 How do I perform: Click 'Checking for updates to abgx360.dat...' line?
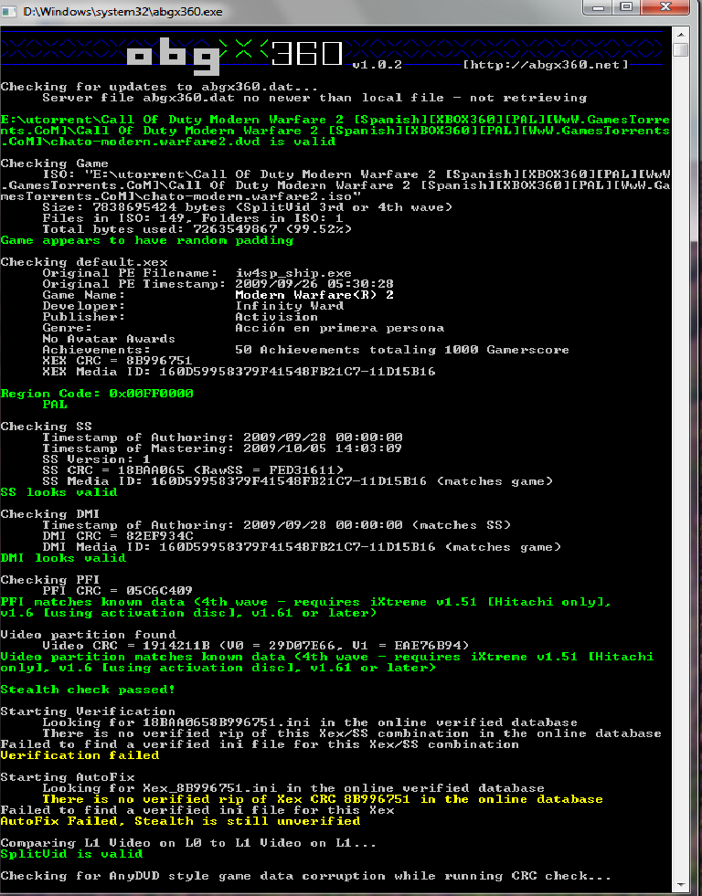coord(159,87)
